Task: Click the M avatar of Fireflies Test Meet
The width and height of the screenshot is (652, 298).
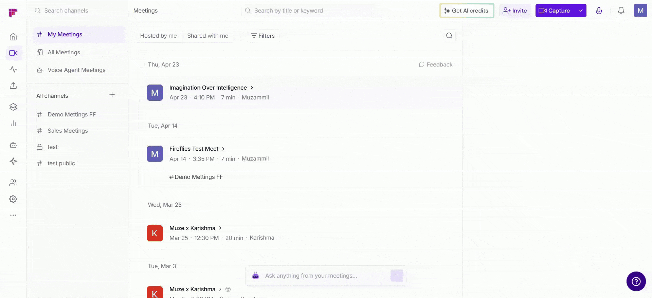Action: point(155,154)
